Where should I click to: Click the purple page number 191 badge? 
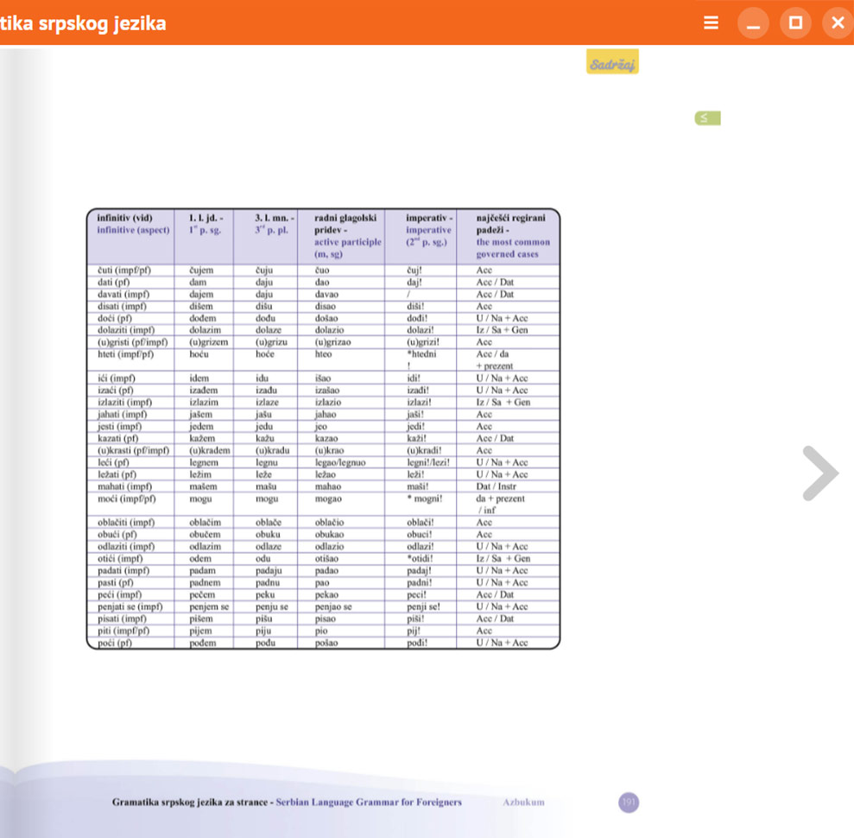[x=629, y=803]
